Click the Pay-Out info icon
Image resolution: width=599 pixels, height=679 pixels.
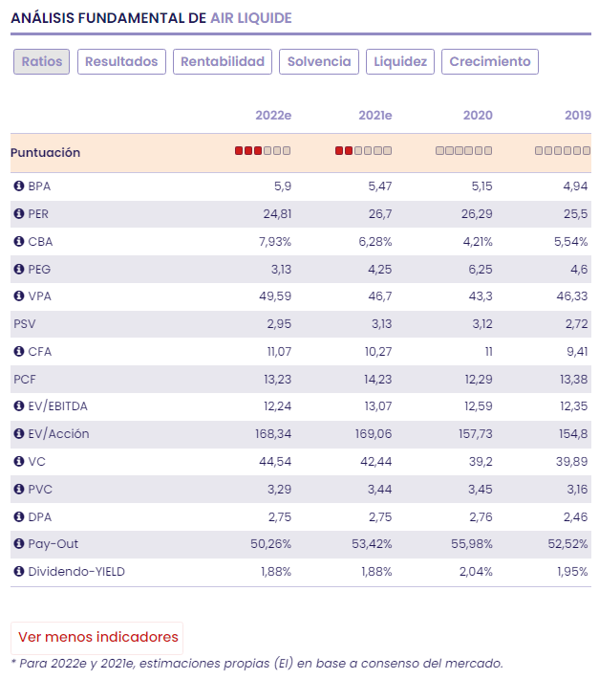[18, 544]
